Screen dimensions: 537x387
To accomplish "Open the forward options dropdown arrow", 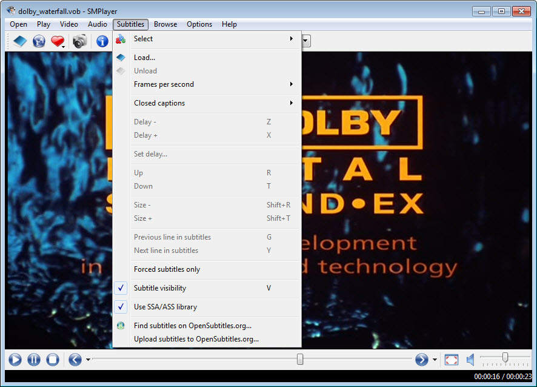I will (435, 360).
